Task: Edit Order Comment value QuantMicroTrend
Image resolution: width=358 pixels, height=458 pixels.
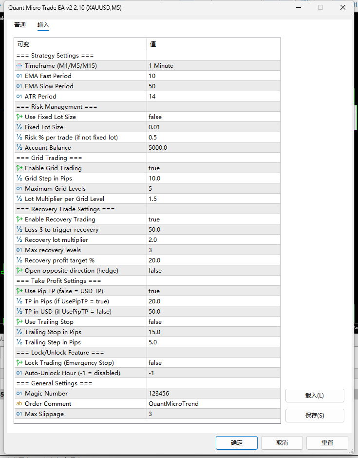Action: (213, 404)
